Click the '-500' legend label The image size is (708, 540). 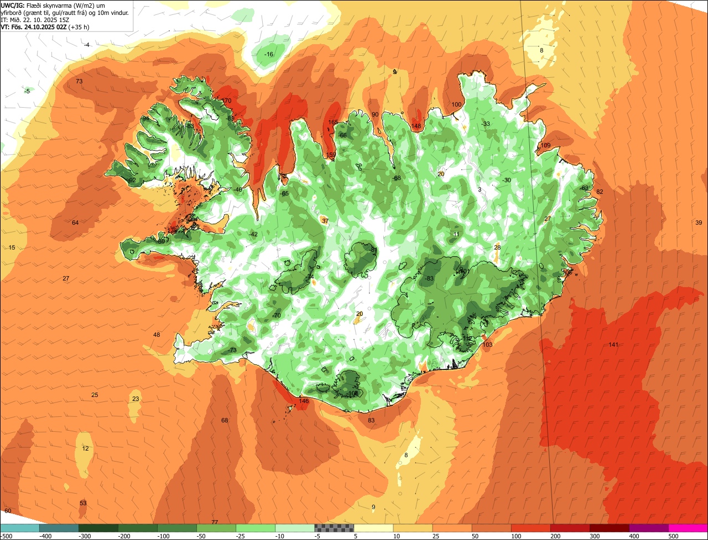point(7,536)
